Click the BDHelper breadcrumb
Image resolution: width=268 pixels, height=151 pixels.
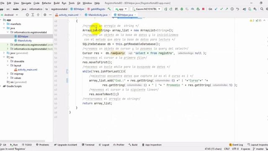coord(77,9)
